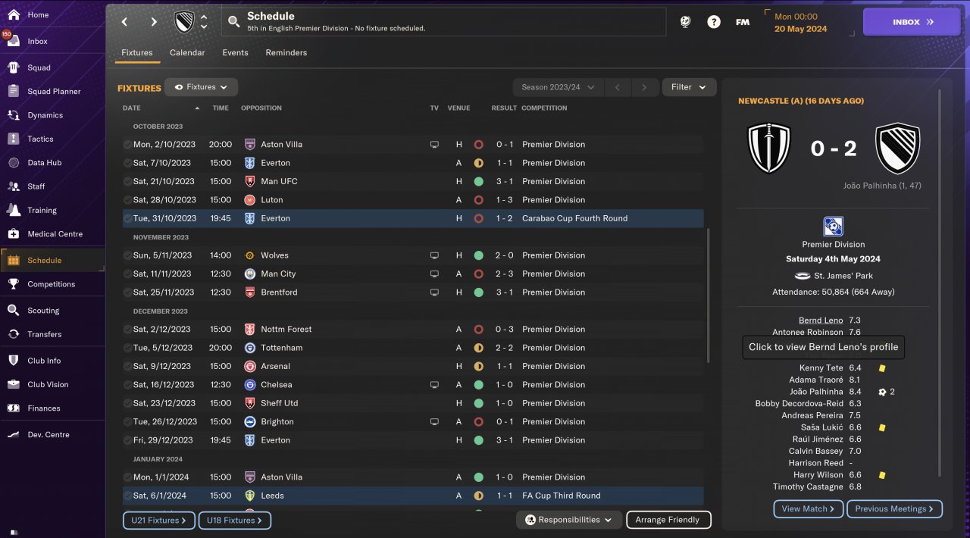Viewport: 970px width, 538px height.
Task: Open the Inbox sidebar icon
Action: [14, 41]
